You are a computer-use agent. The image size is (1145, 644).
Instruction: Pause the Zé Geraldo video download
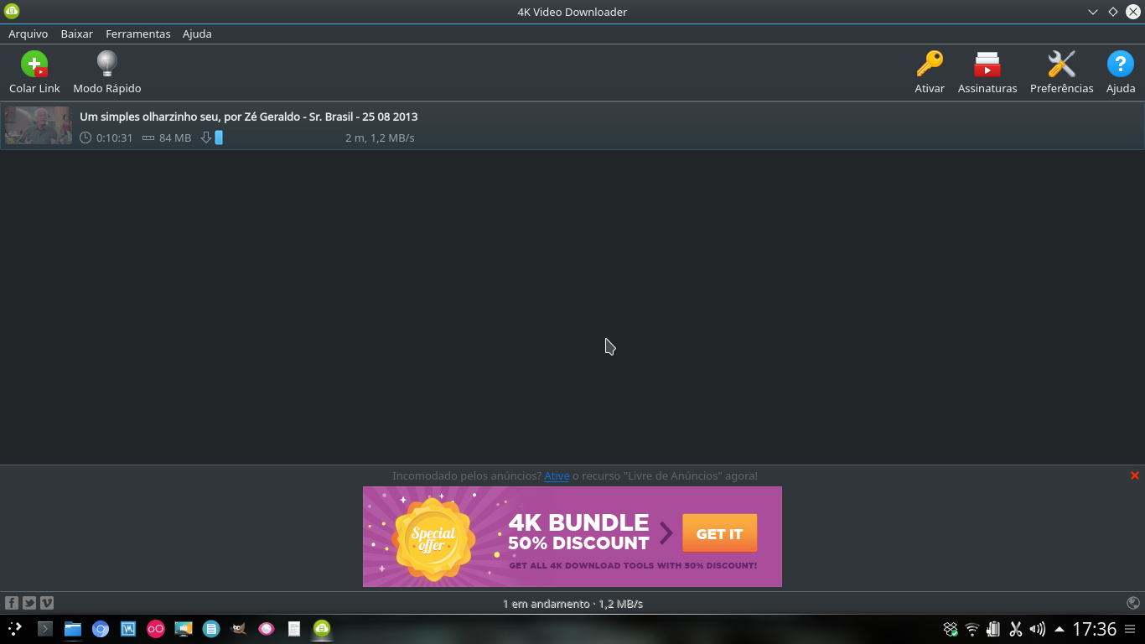(x=208, y=138)
